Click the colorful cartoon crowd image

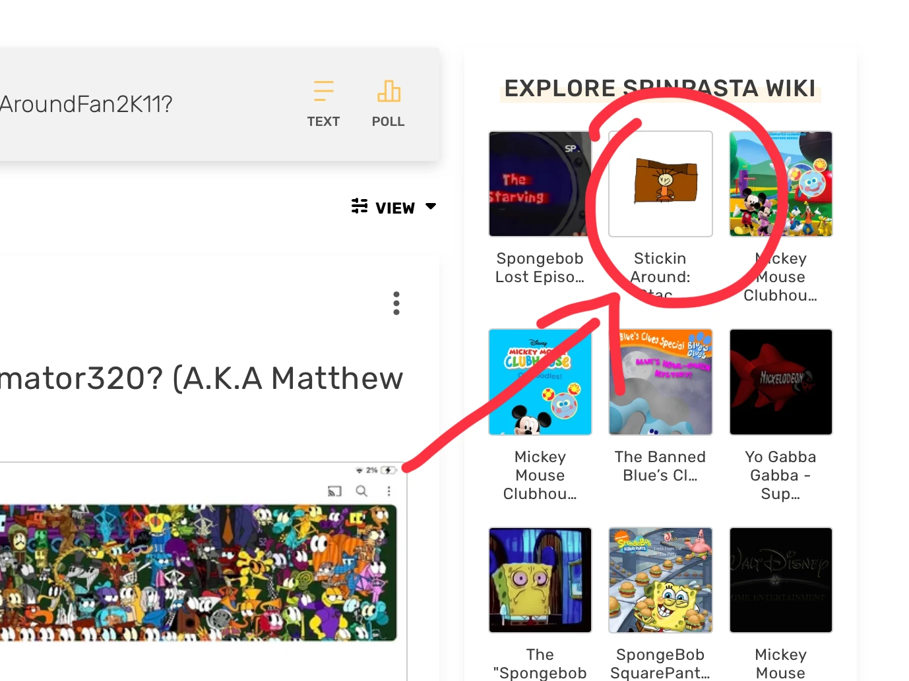pos(198,573)
